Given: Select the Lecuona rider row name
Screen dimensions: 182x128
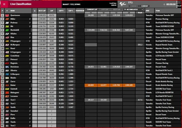Looking at the screenshot, I should [x=14, y=96].
